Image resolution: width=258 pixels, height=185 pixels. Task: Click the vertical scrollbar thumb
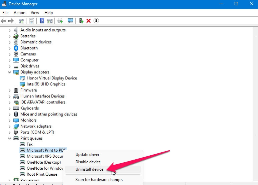256,86
